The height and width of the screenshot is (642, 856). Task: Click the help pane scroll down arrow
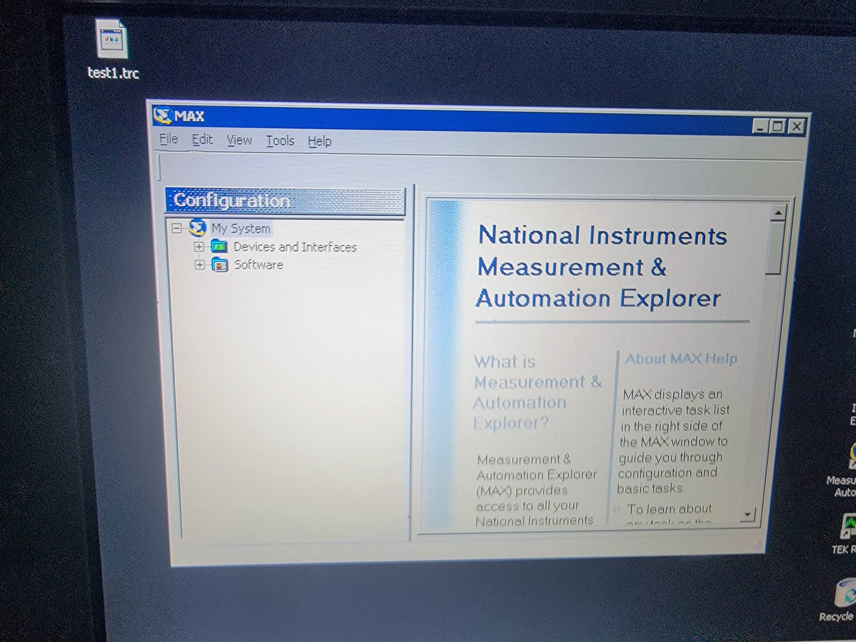(748, 514)
